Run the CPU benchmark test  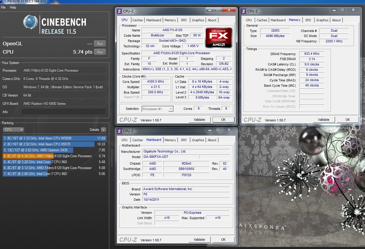pyautogui.click(x=100, y=52)
